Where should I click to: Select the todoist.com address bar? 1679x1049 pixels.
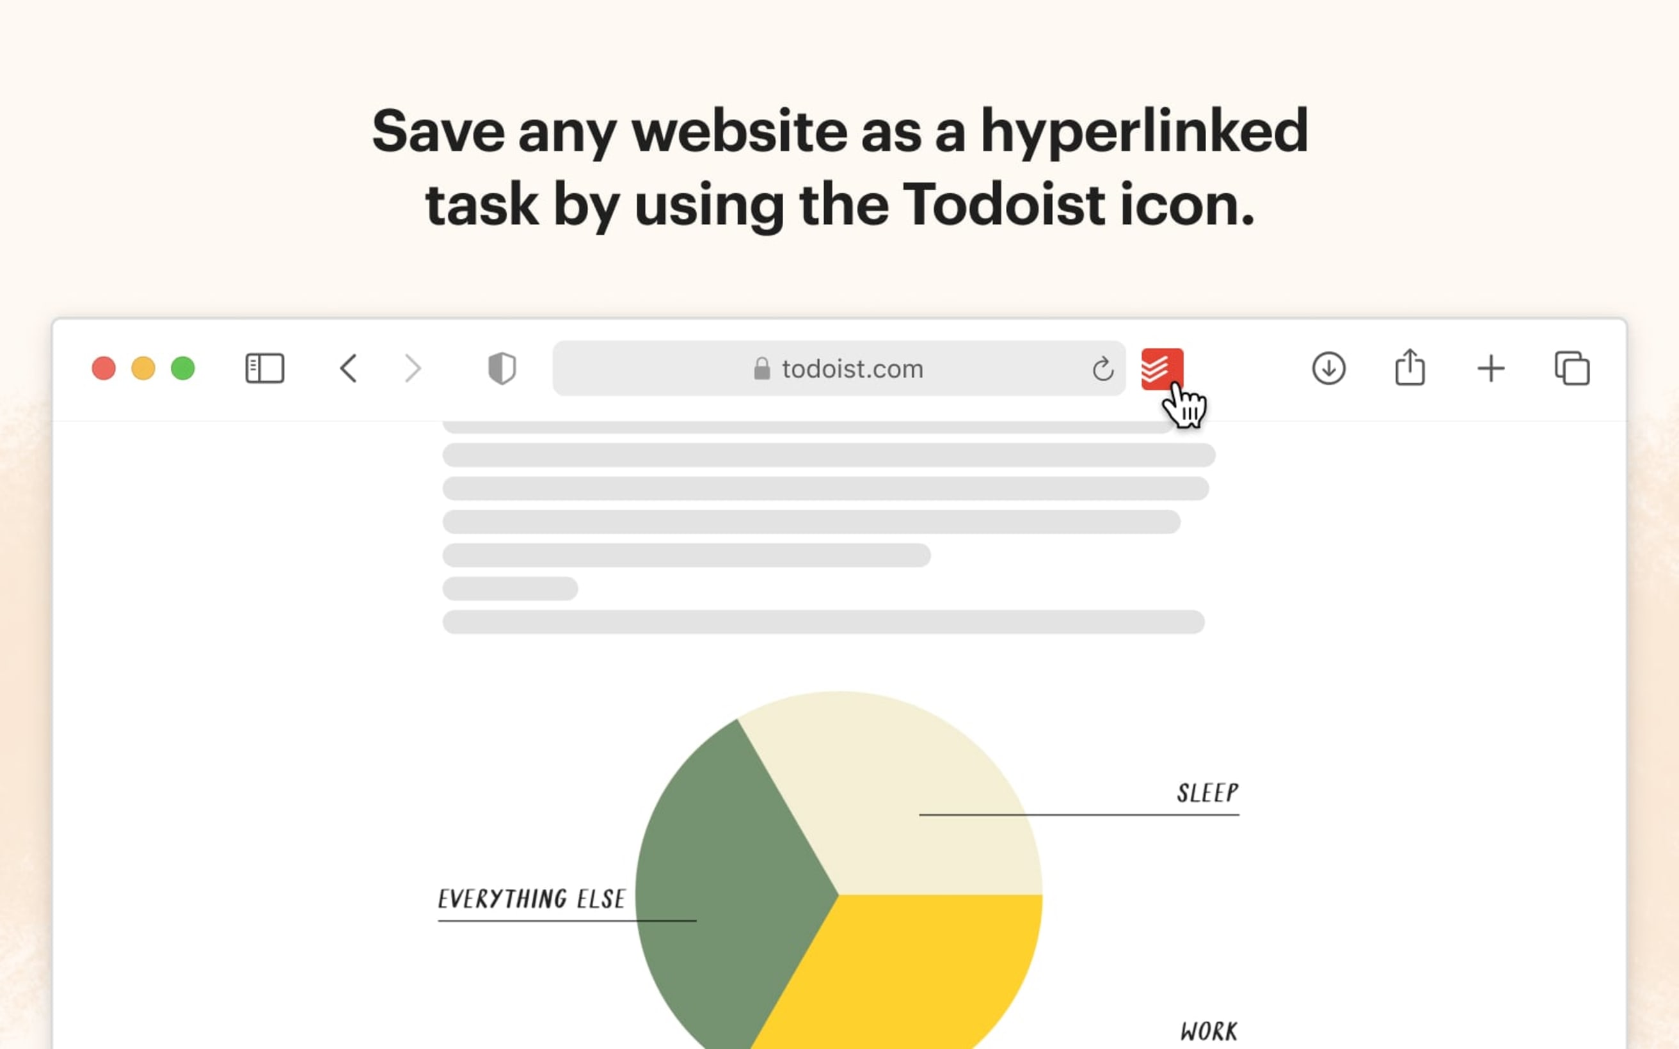(x=839, y=368)
